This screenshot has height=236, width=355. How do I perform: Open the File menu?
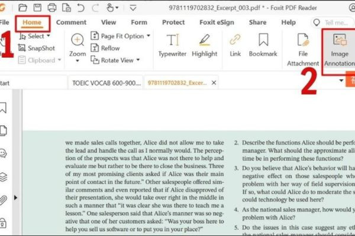[x=5, y=22]
